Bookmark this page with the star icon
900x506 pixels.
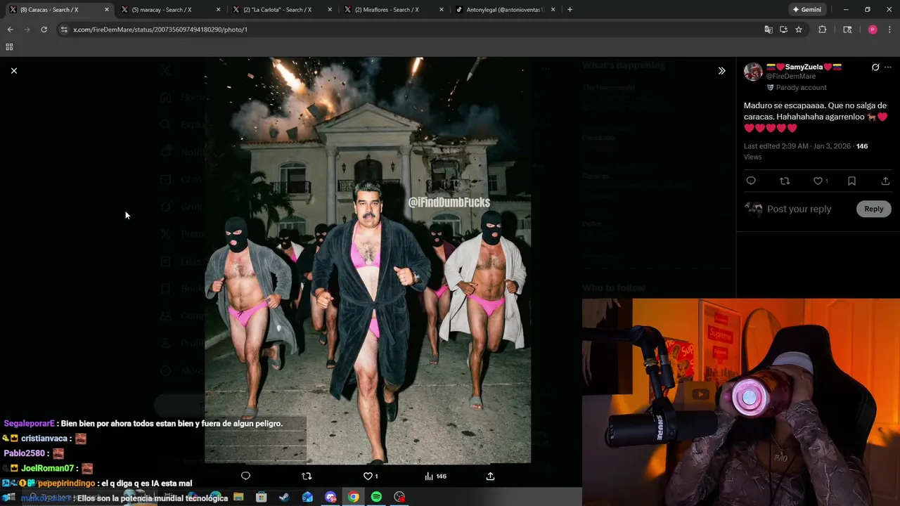799,30
